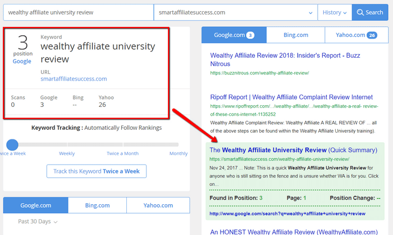
Task: Click the magnifier icon in Search button
Action: [360, 12]
